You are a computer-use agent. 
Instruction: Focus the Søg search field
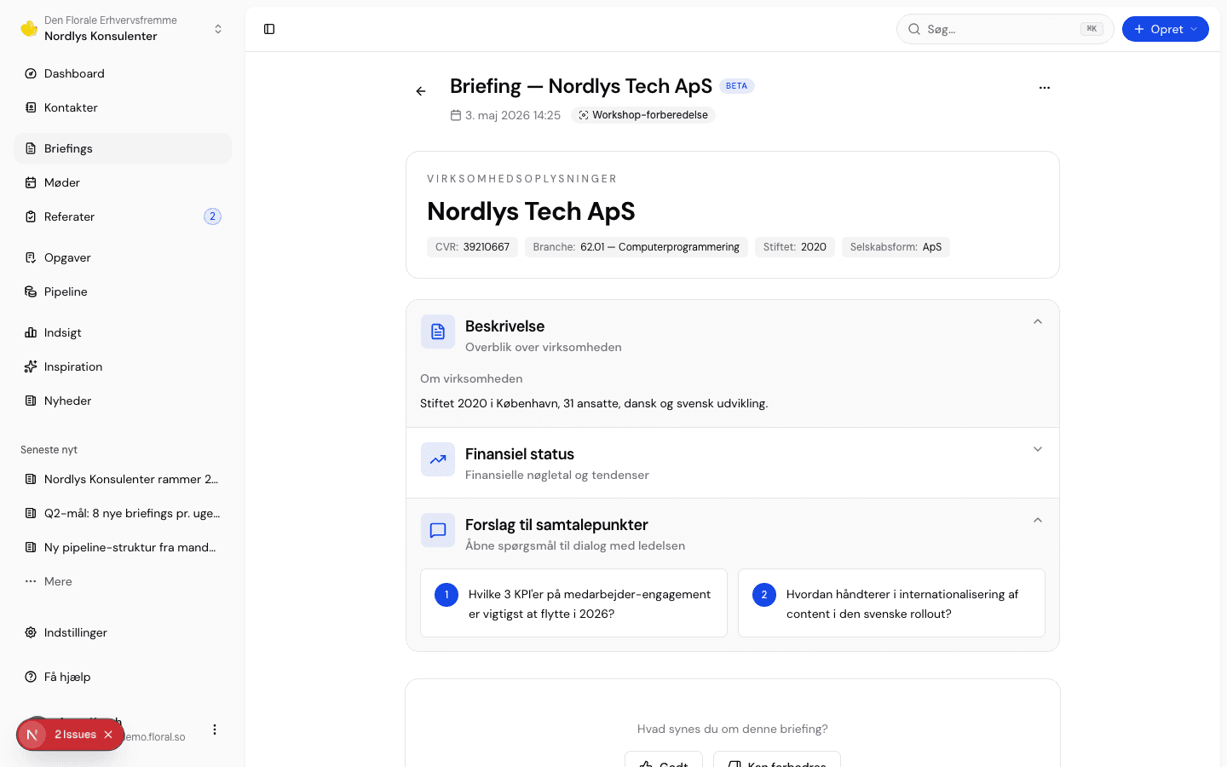point(1005,29)
